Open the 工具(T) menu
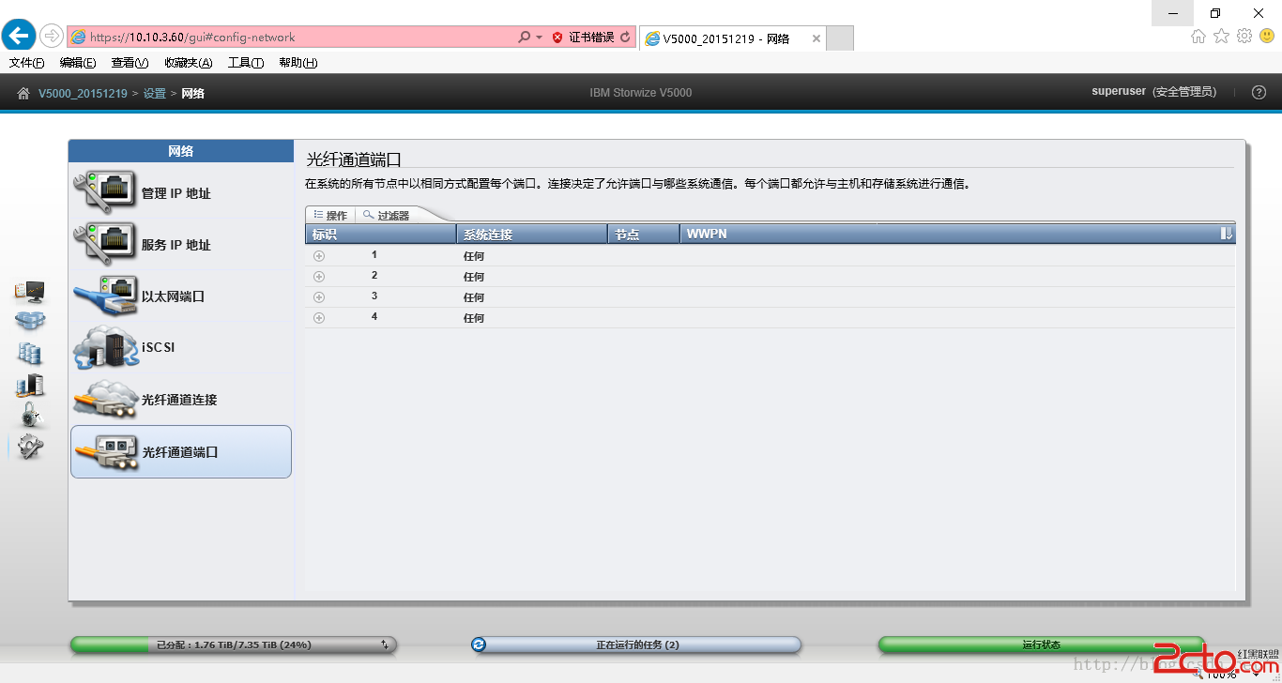1282x683 pixels. coord(246,63)
